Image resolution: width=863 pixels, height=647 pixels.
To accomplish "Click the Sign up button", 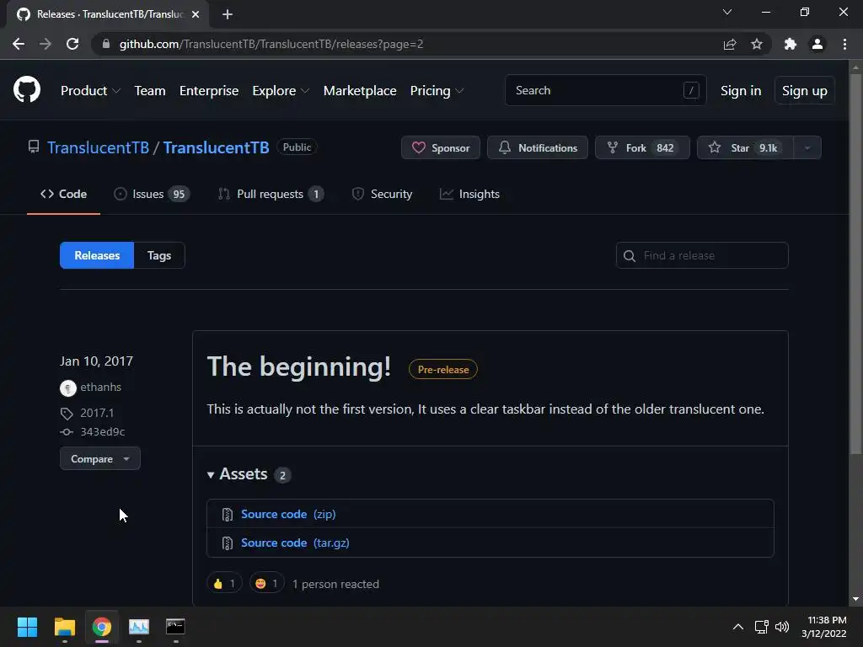I will [804, 90].
